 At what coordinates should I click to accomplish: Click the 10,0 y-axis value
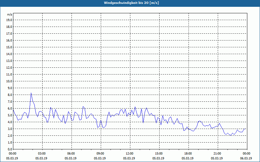click(9, 81)
